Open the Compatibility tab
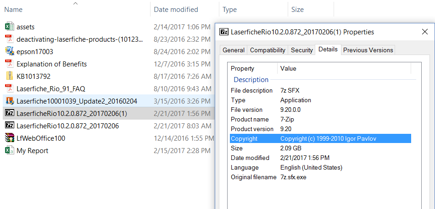The width and height of the screenshot is (435, 209). coord(268,50)
